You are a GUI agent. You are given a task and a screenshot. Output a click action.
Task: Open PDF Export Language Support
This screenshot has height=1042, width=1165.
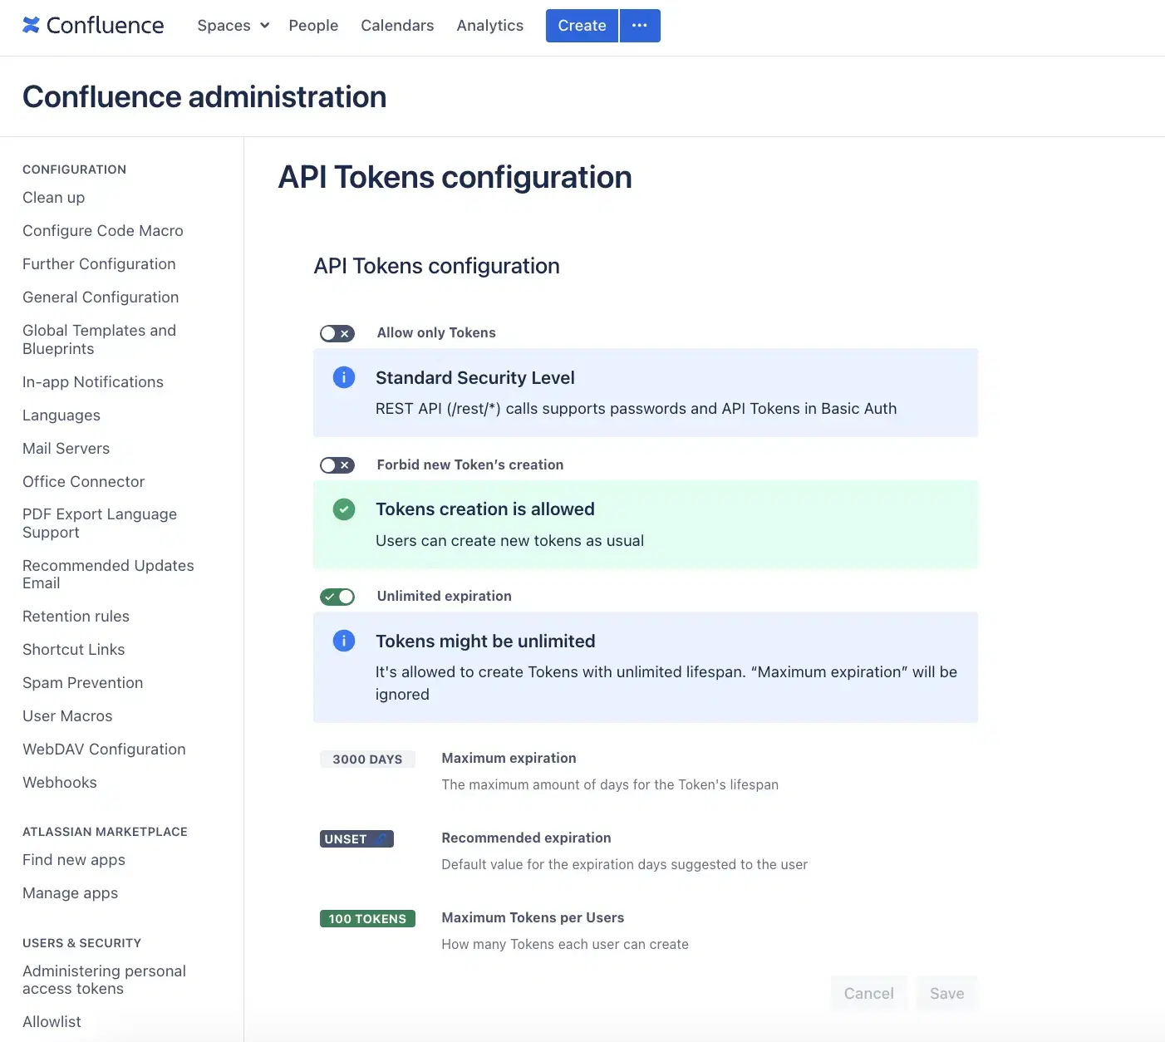(x=100, y=523)
